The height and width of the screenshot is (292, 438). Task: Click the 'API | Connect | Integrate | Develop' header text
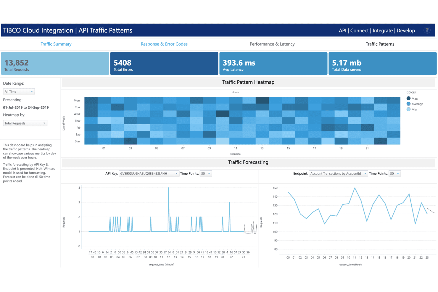point(377,30)
